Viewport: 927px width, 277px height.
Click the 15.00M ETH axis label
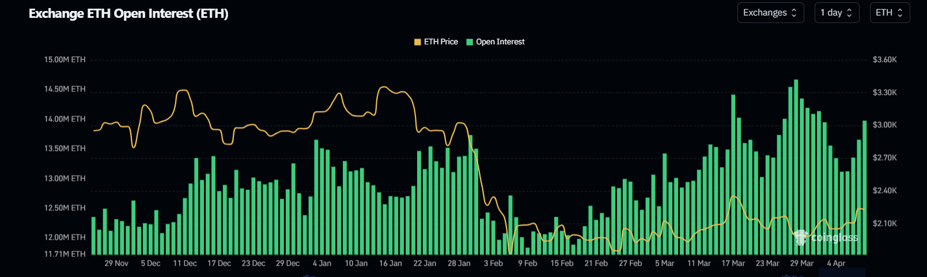[x=65, y=59]
